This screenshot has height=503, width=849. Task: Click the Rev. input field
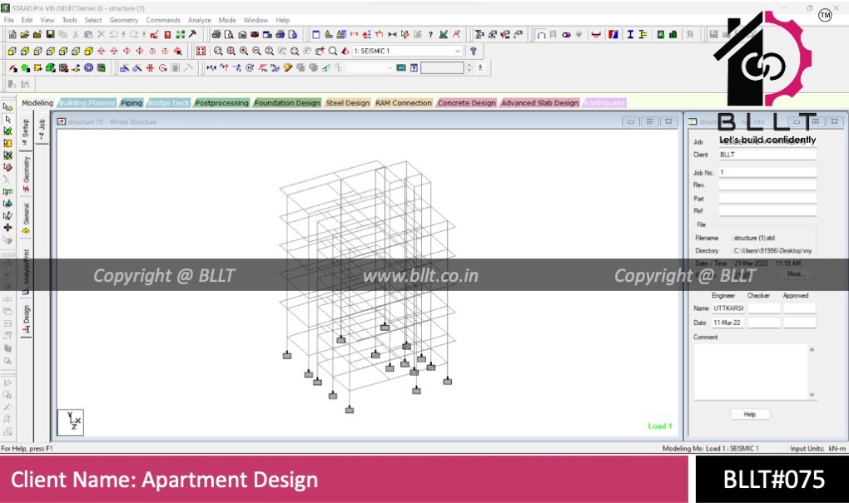pos(767,185)
